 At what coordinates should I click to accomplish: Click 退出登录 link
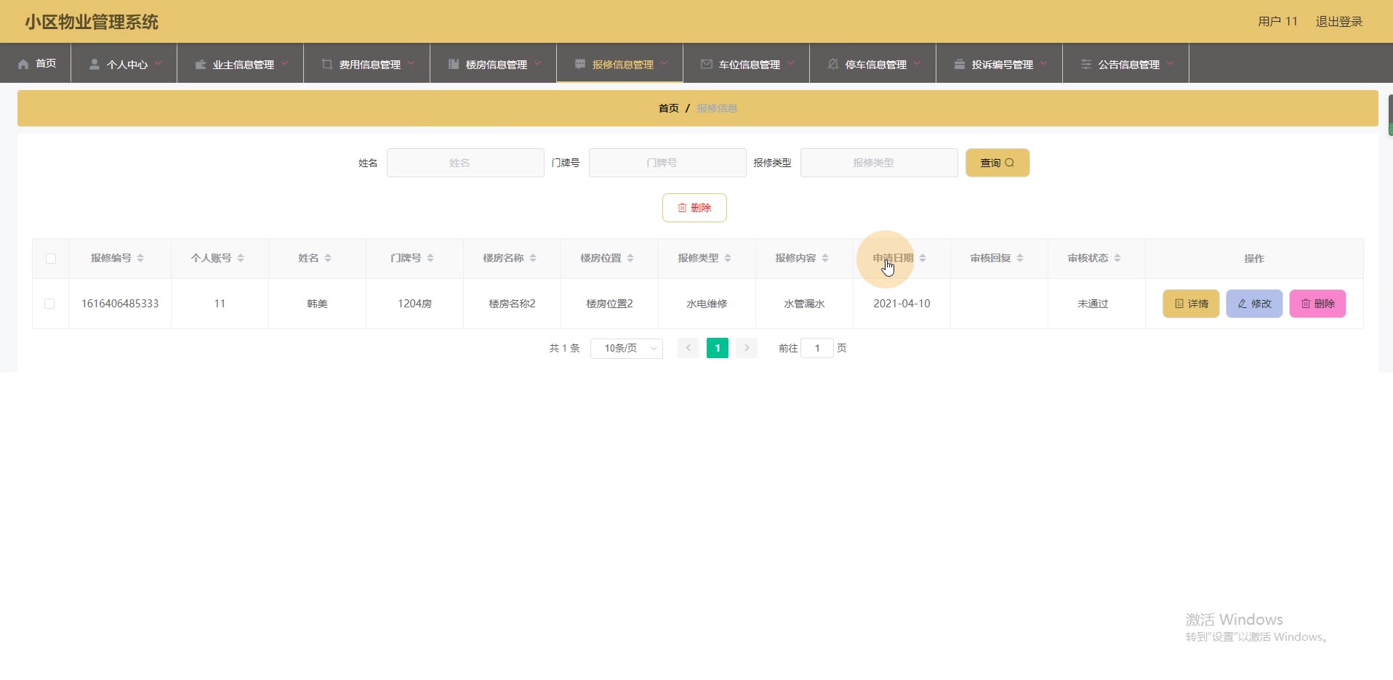pyautogui.click(x=1339, y=22)
